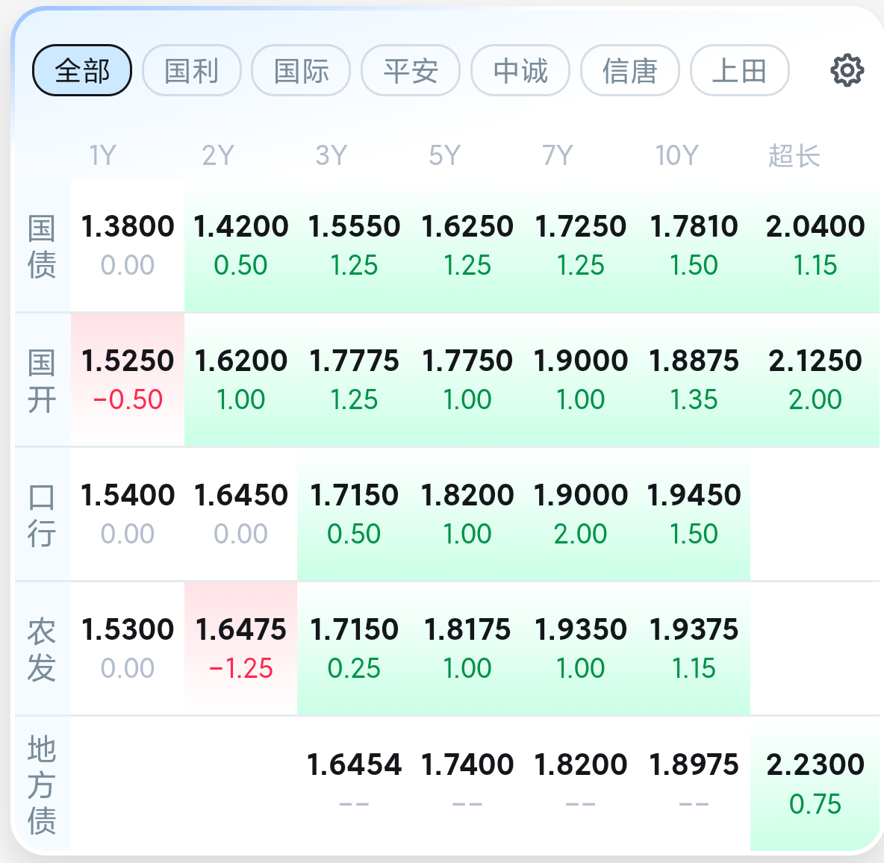Click the 超长 column header

point(794,156)
